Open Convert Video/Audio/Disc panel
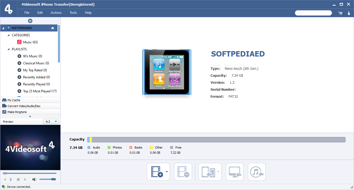Screen dimensions: 354x190 coord(30,106)
